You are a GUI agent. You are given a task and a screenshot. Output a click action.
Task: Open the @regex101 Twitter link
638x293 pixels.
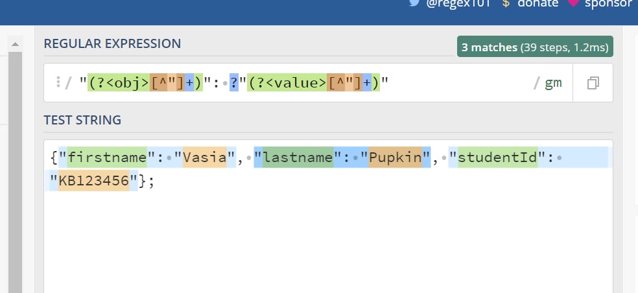click(x=458, y=4)
